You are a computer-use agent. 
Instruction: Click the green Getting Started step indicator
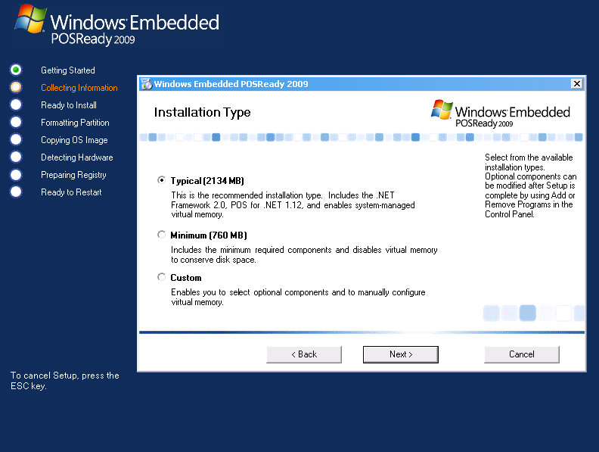(16, 70)
